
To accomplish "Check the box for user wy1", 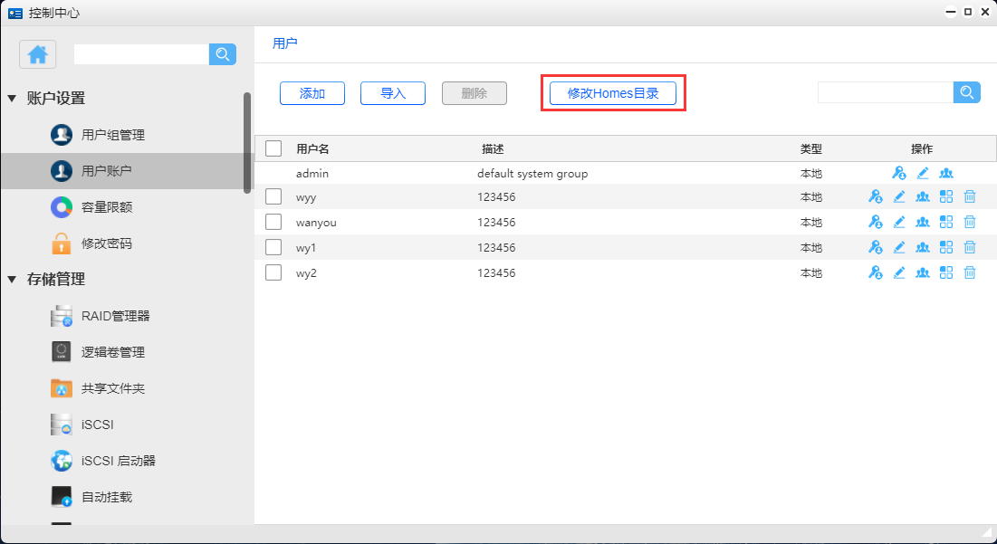I will (273, 247).
